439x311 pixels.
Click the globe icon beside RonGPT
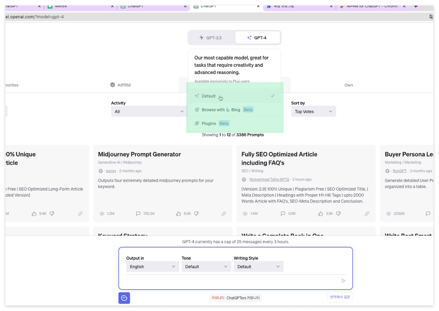point(388,171)
